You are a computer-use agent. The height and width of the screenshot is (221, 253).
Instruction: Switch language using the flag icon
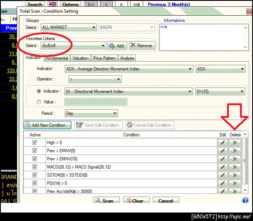tap(53, 4)
